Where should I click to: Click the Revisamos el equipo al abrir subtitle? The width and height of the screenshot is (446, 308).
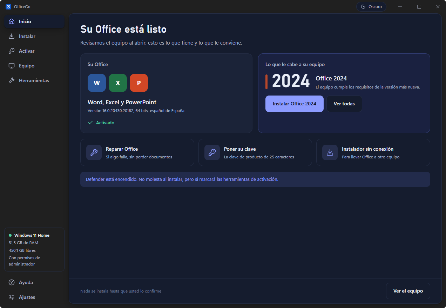point(161,43)
